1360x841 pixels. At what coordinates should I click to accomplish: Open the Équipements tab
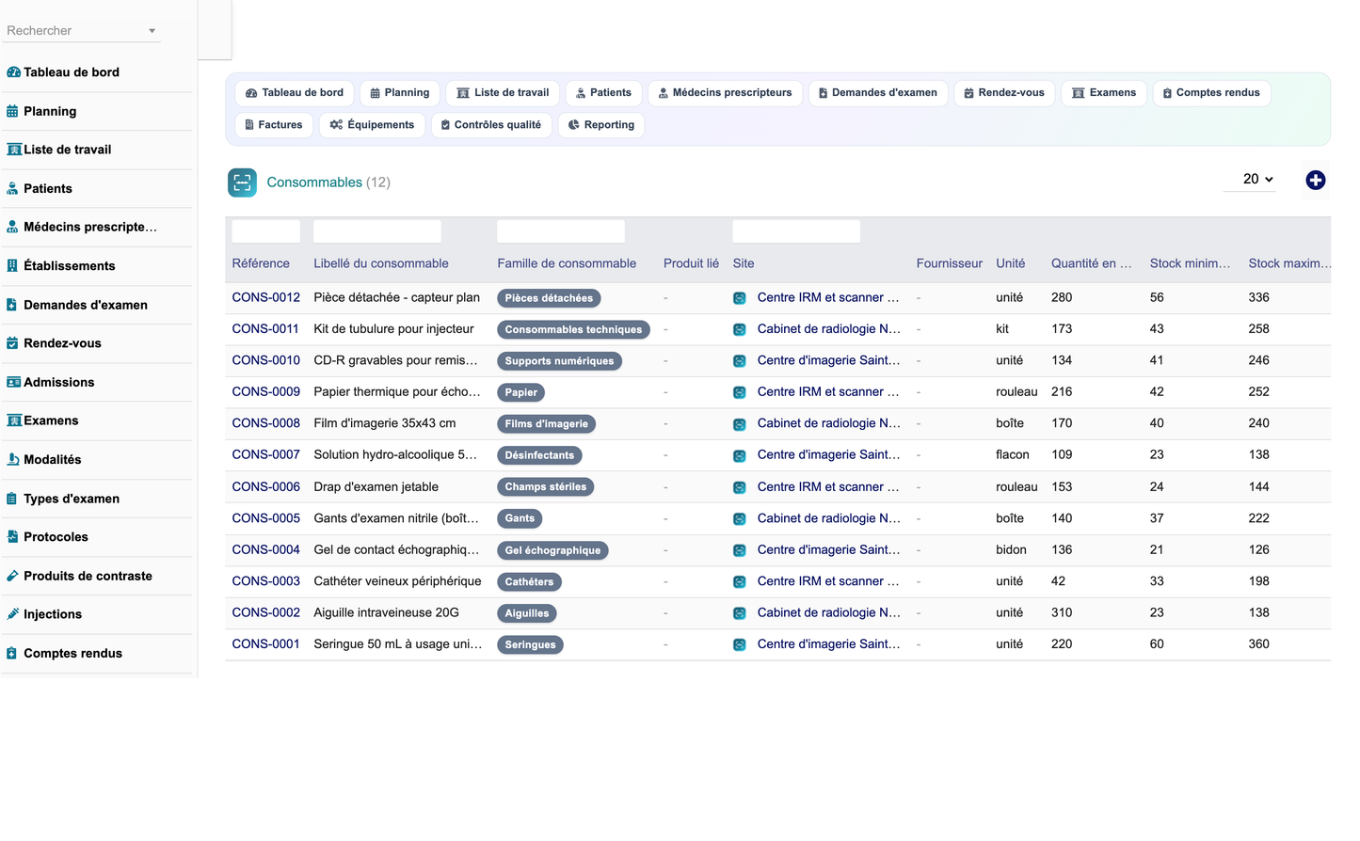pyautogui.click(x=372, y=125)
